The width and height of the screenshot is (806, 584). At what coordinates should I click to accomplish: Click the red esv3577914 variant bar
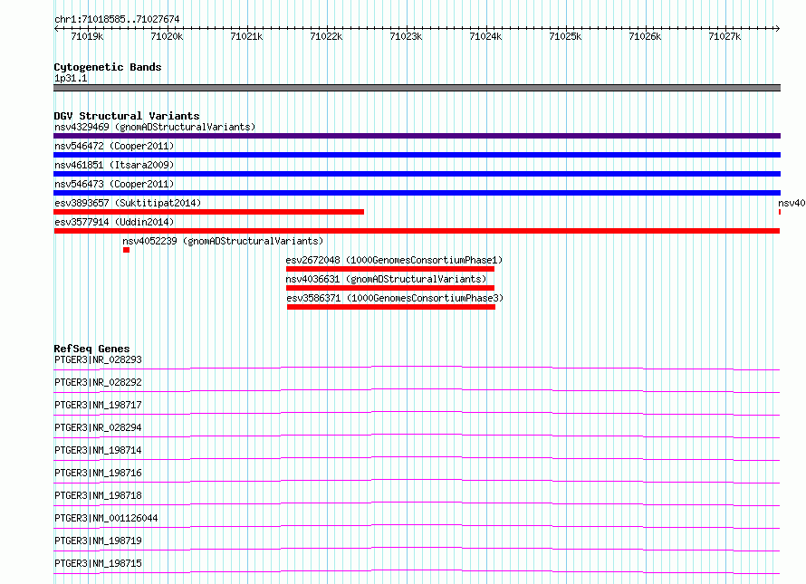tap(417, 231)
